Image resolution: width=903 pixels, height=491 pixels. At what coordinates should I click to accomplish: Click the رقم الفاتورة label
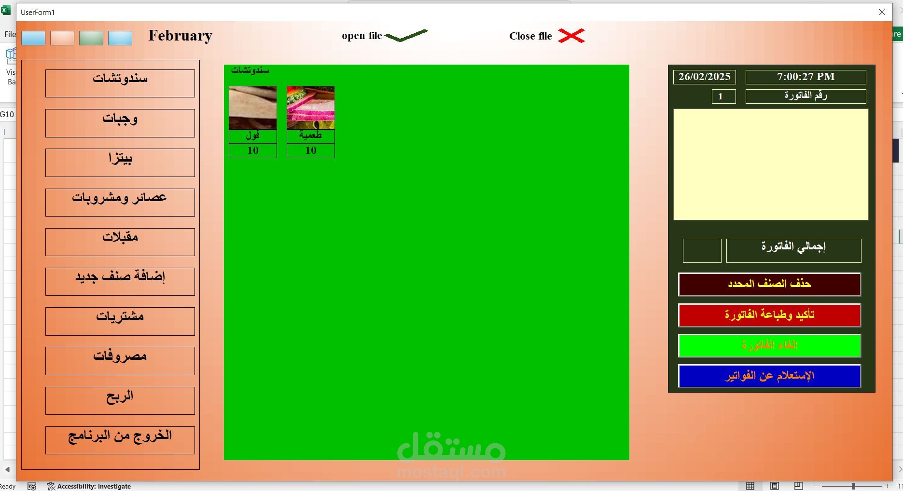pyautogui.click(x=806, y=96)
